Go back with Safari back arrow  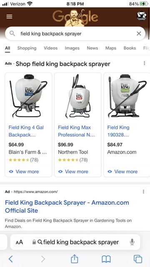click(x=10, y=259)
